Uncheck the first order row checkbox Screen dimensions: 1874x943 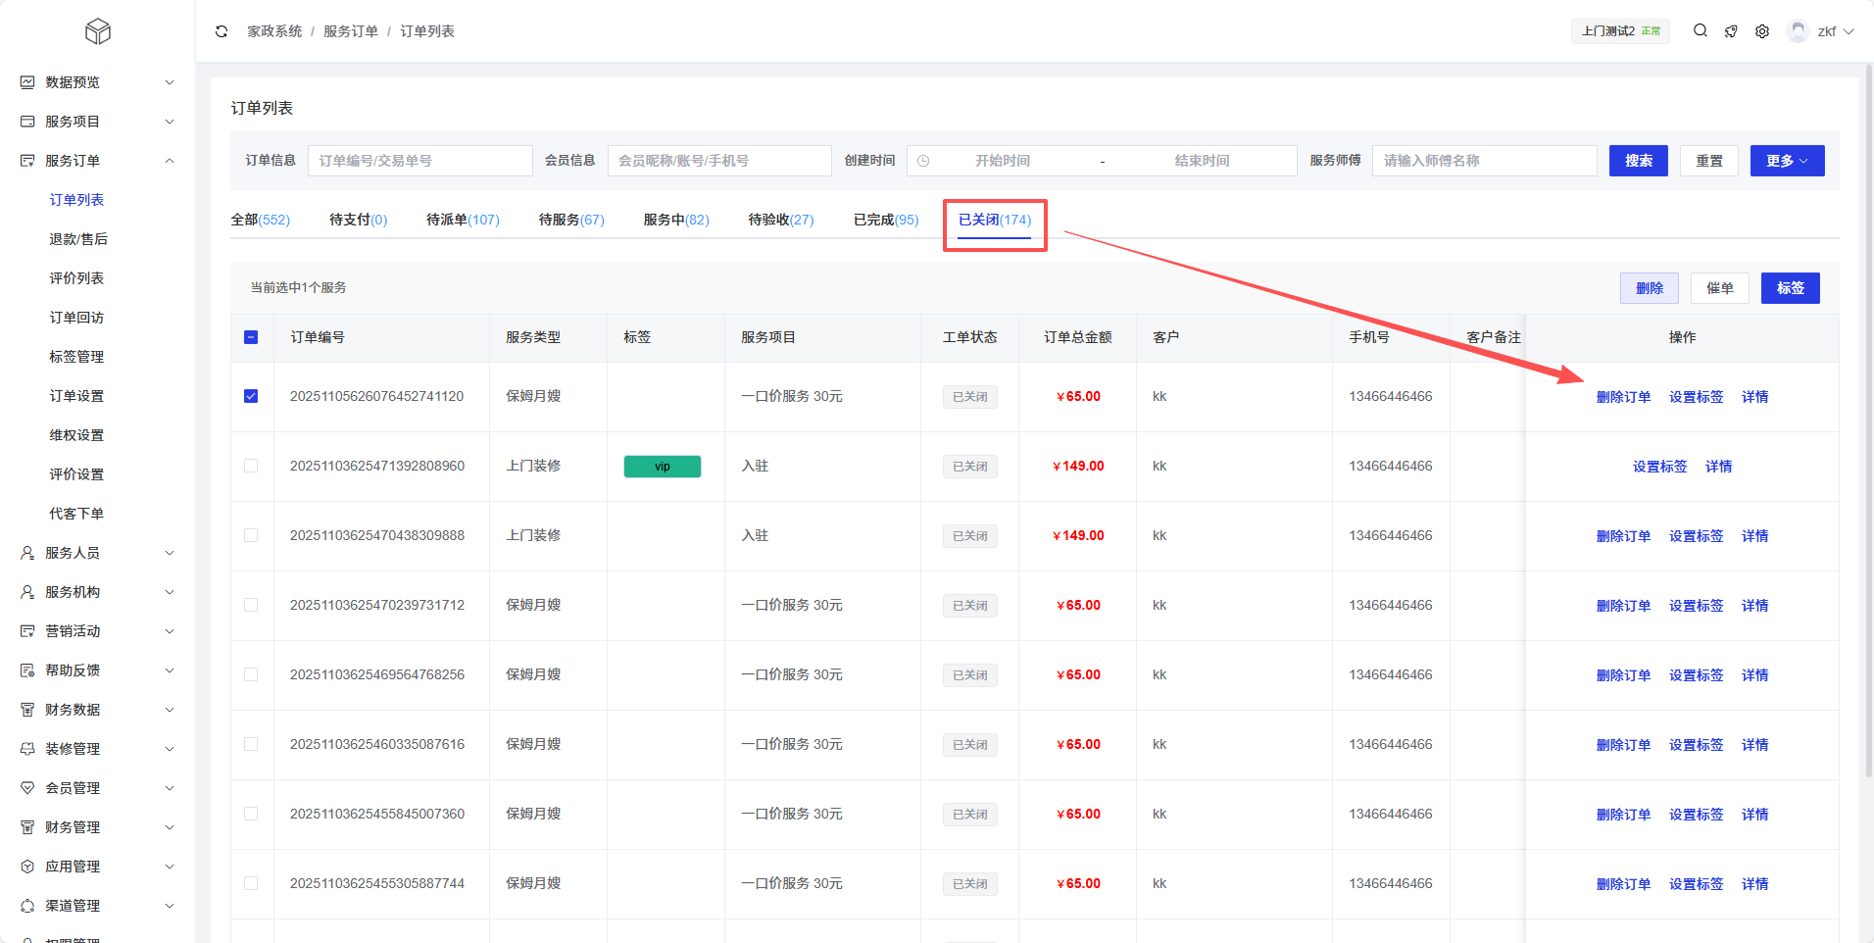pyautogui.click(x=251, y=396)
